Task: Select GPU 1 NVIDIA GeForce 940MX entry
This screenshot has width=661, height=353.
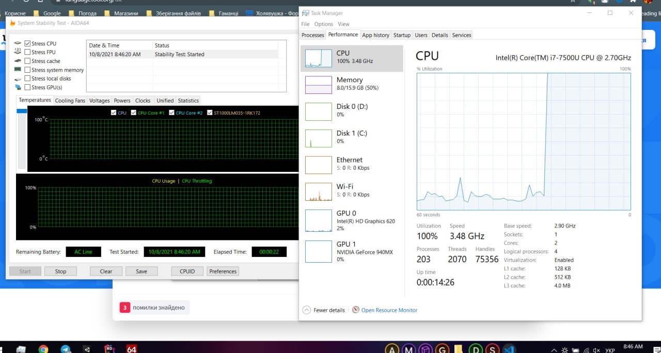Action: pyautogui.click(x=352, y=251)
